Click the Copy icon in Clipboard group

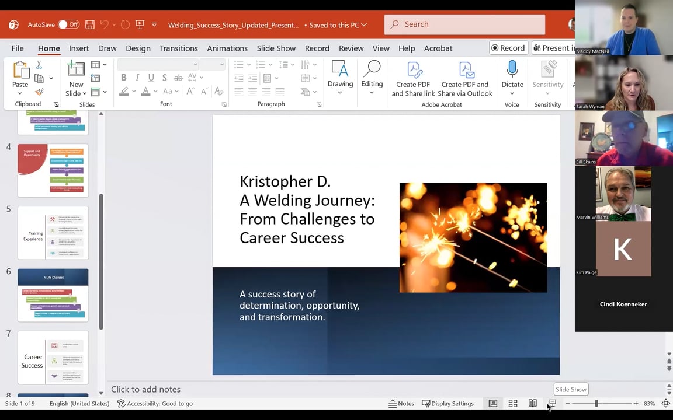[x=39, y=78]
